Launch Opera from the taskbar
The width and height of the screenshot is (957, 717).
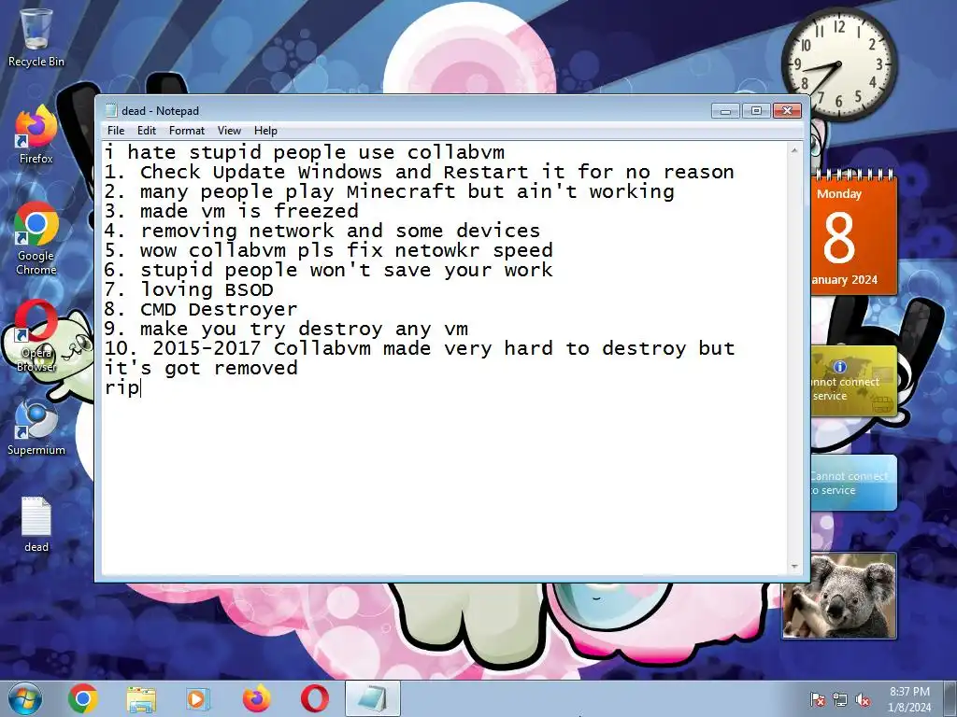click(314, 698)
